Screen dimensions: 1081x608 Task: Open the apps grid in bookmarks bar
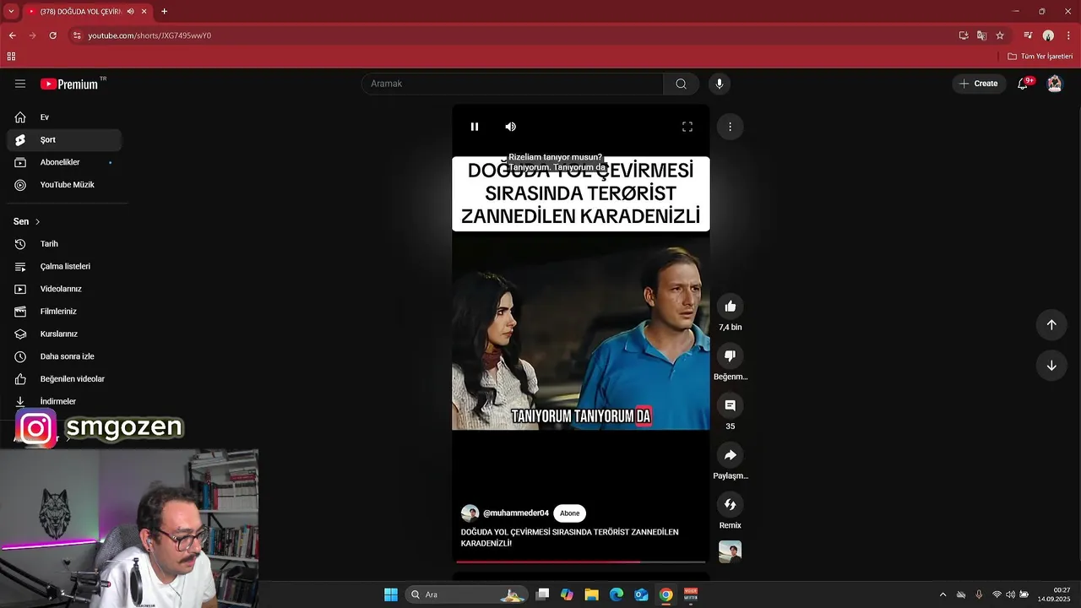pos(11,57)
